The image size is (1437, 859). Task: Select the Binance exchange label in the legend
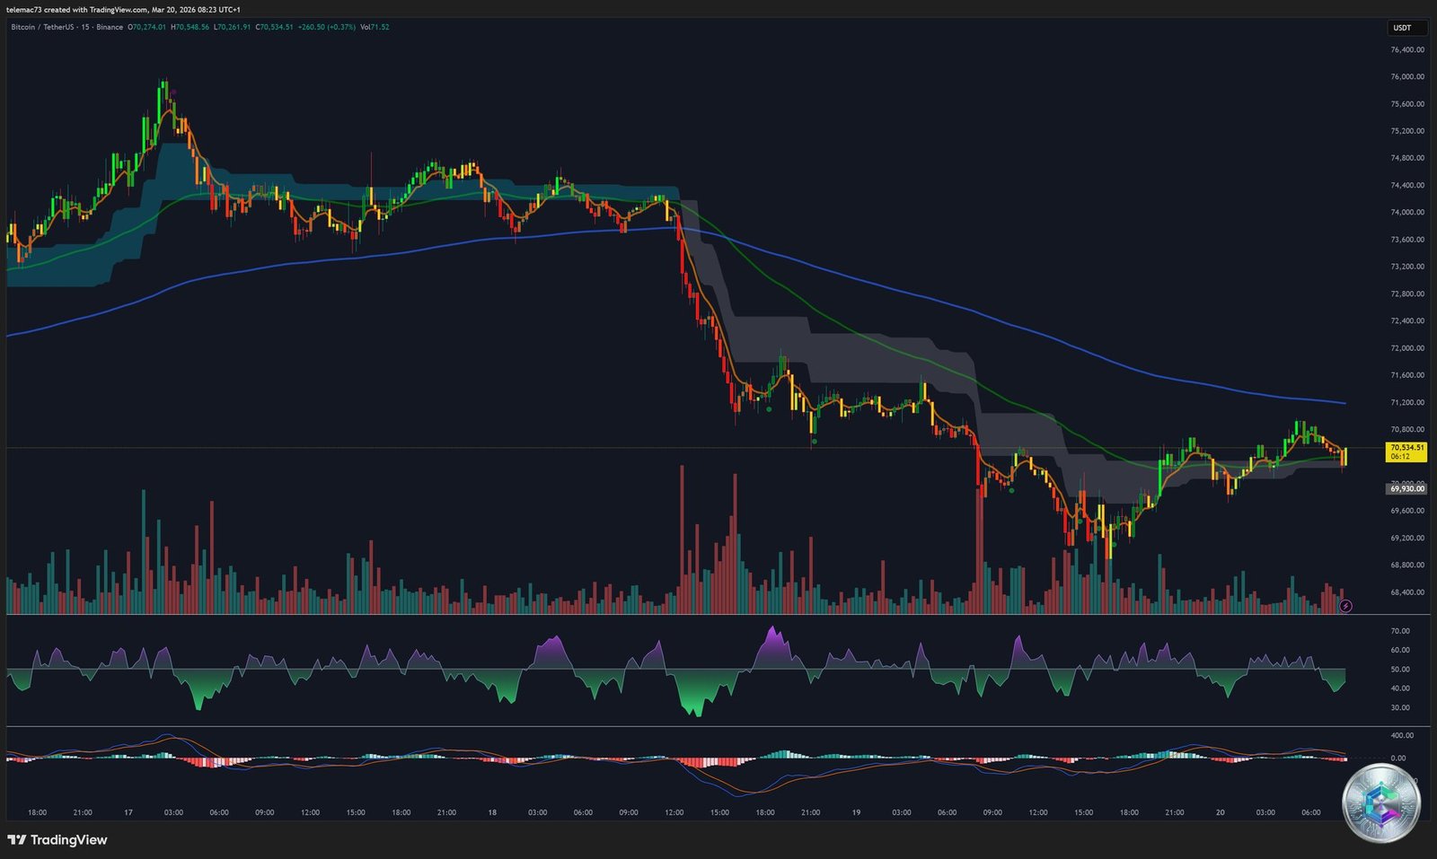(110, 28)
